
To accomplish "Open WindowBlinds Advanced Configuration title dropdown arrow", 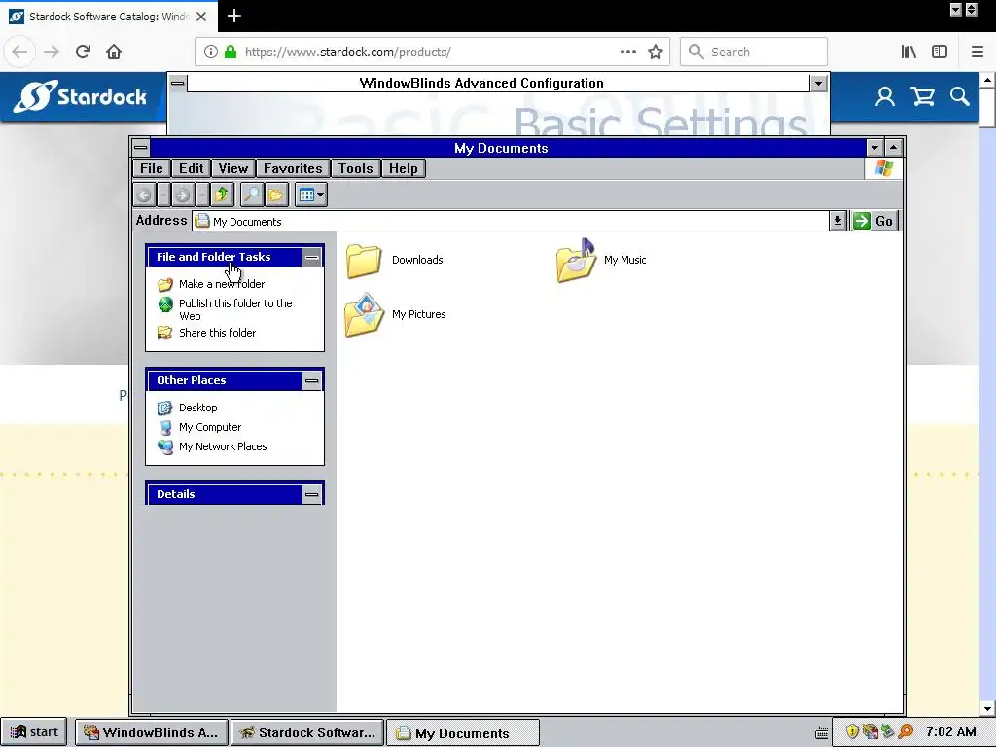I will coord(818,84).
